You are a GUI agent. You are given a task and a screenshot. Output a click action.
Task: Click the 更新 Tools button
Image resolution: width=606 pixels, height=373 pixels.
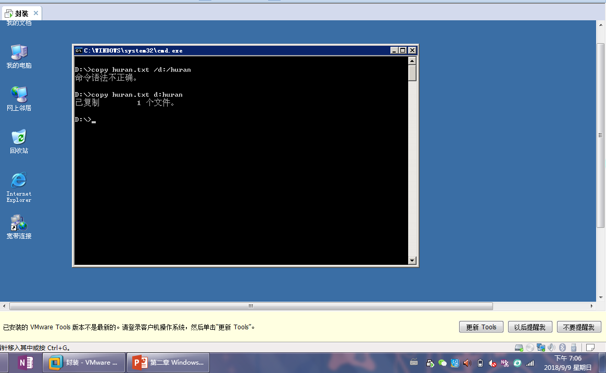pyautogui.click(x=481, y=327)
